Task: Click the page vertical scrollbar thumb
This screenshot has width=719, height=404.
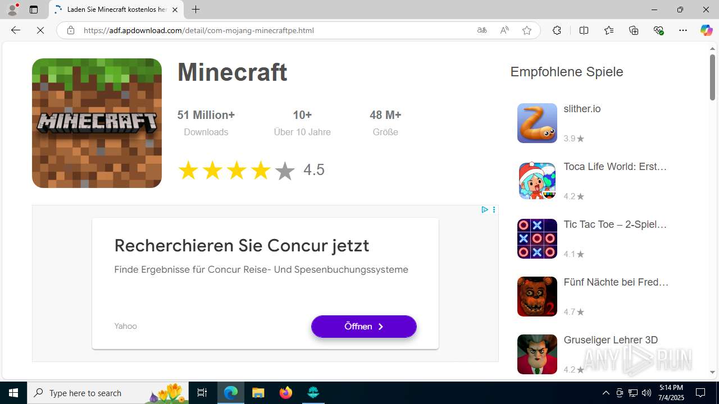Action: 712,77
